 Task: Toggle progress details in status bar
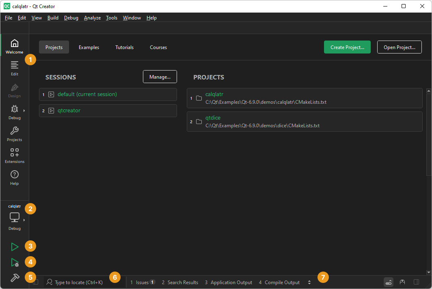[x=389, y=282]
